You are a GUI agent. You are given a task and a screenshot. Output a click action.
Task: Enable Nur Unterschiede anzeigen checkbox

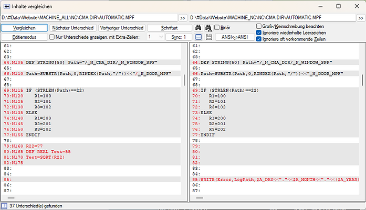click(x=52, y=37)
